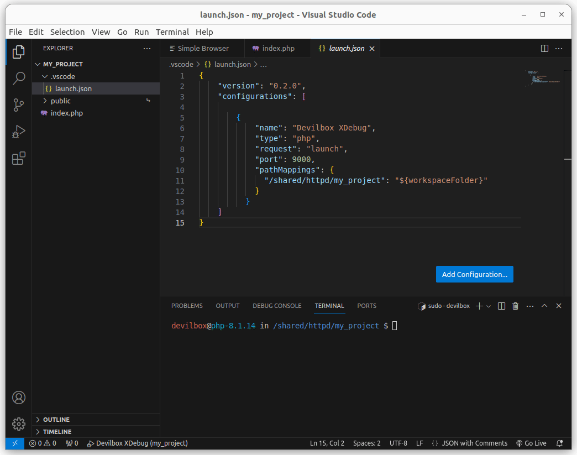Screen dimensions: 577x455
Task: Open the Manage settings gear
Action: pos(19,424)
